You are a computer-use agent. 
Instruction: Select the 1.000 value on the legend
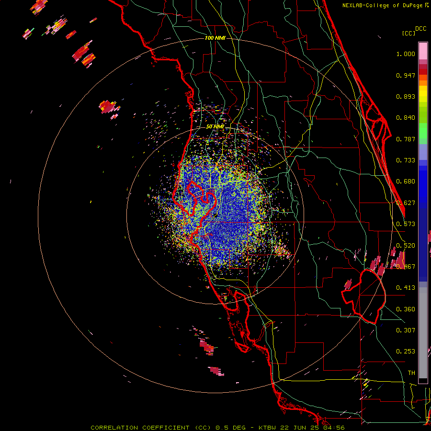click(406, 54)
